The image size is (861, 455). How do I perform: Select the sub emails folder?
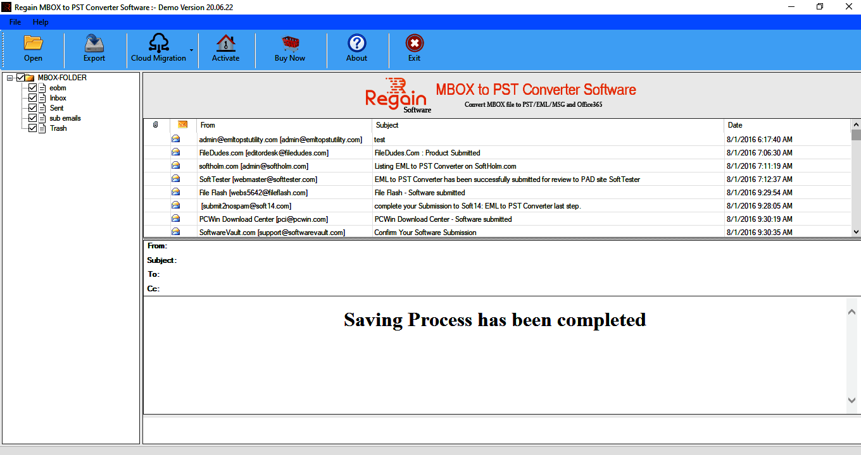tap(65, 118)
